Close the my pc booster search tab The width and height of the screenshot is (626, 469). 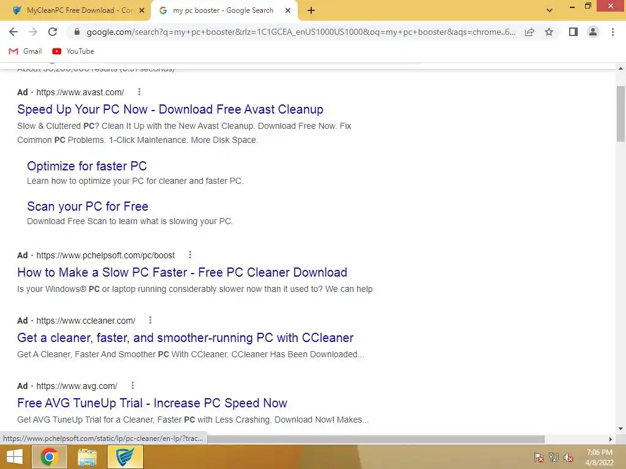click(x=288, y=11)
